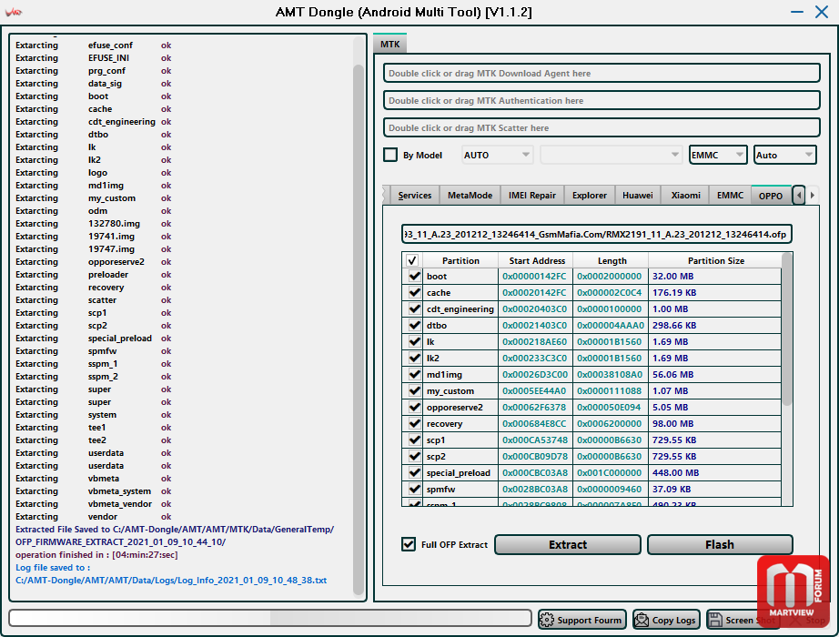Uncheck the special_preload partition checkbox

pyautogui.click(x=415, y=472)
